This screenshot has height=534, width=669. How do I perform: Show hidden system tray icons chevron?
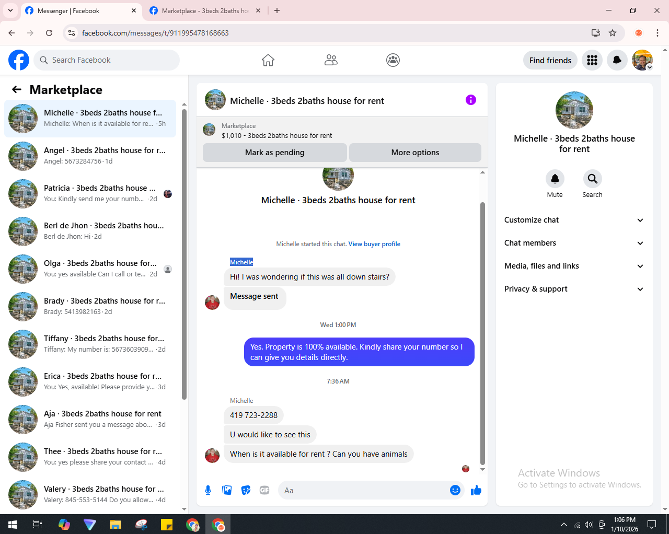point(563,525)
